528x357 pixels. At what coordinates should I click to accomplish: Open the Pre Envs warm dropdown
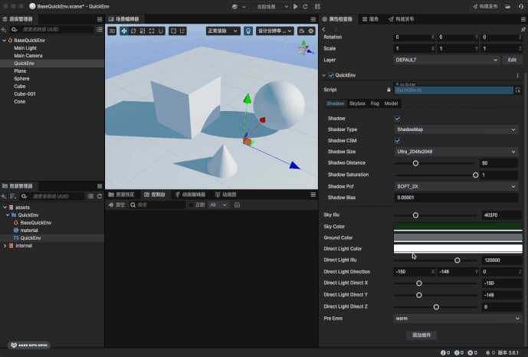[457, 318]
